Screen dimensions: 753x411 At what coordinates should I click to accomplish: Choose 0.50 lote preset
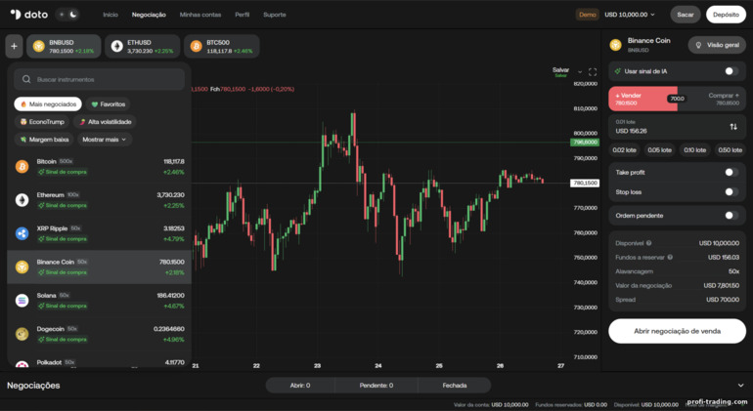[x=731, y=150]
